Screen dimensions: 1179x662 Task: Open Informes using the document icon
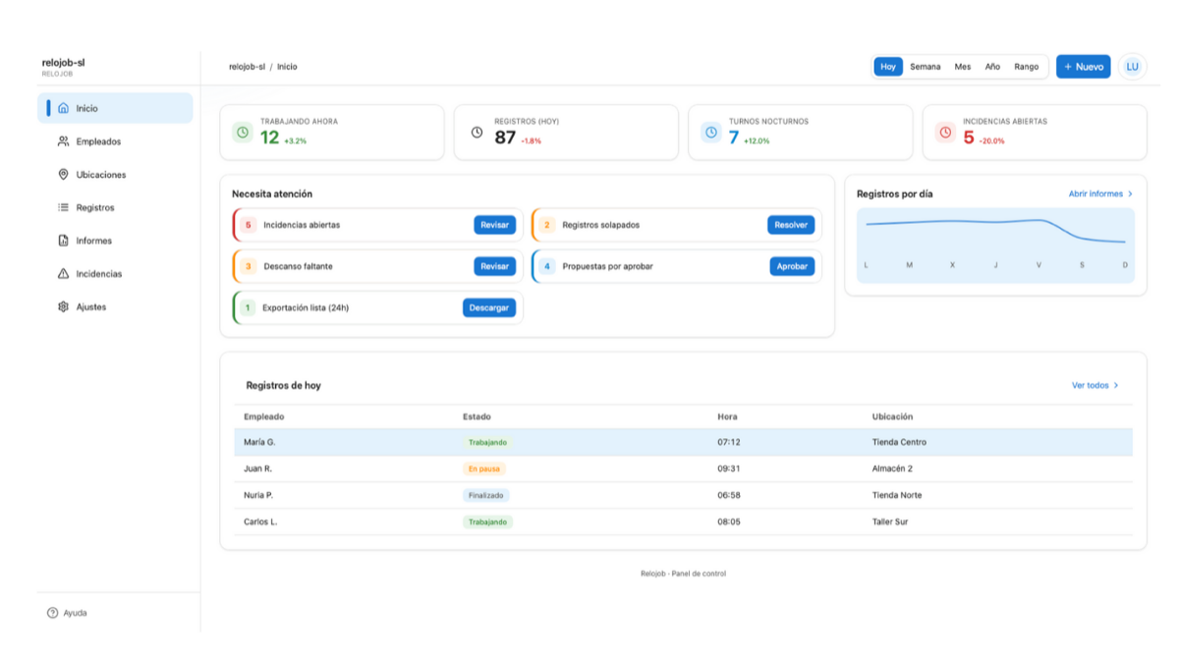(x=64, y=241)
